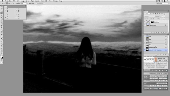The width and height of the screenshot is (170, 96).
Task: Open the Opacity dropdown in Layers
Action: click(x=164, y=16)
